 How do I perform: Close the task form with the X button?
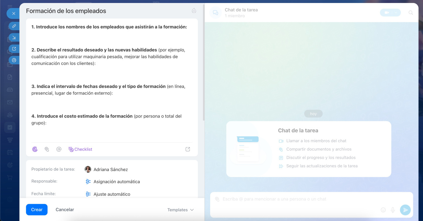pos(14,14)
